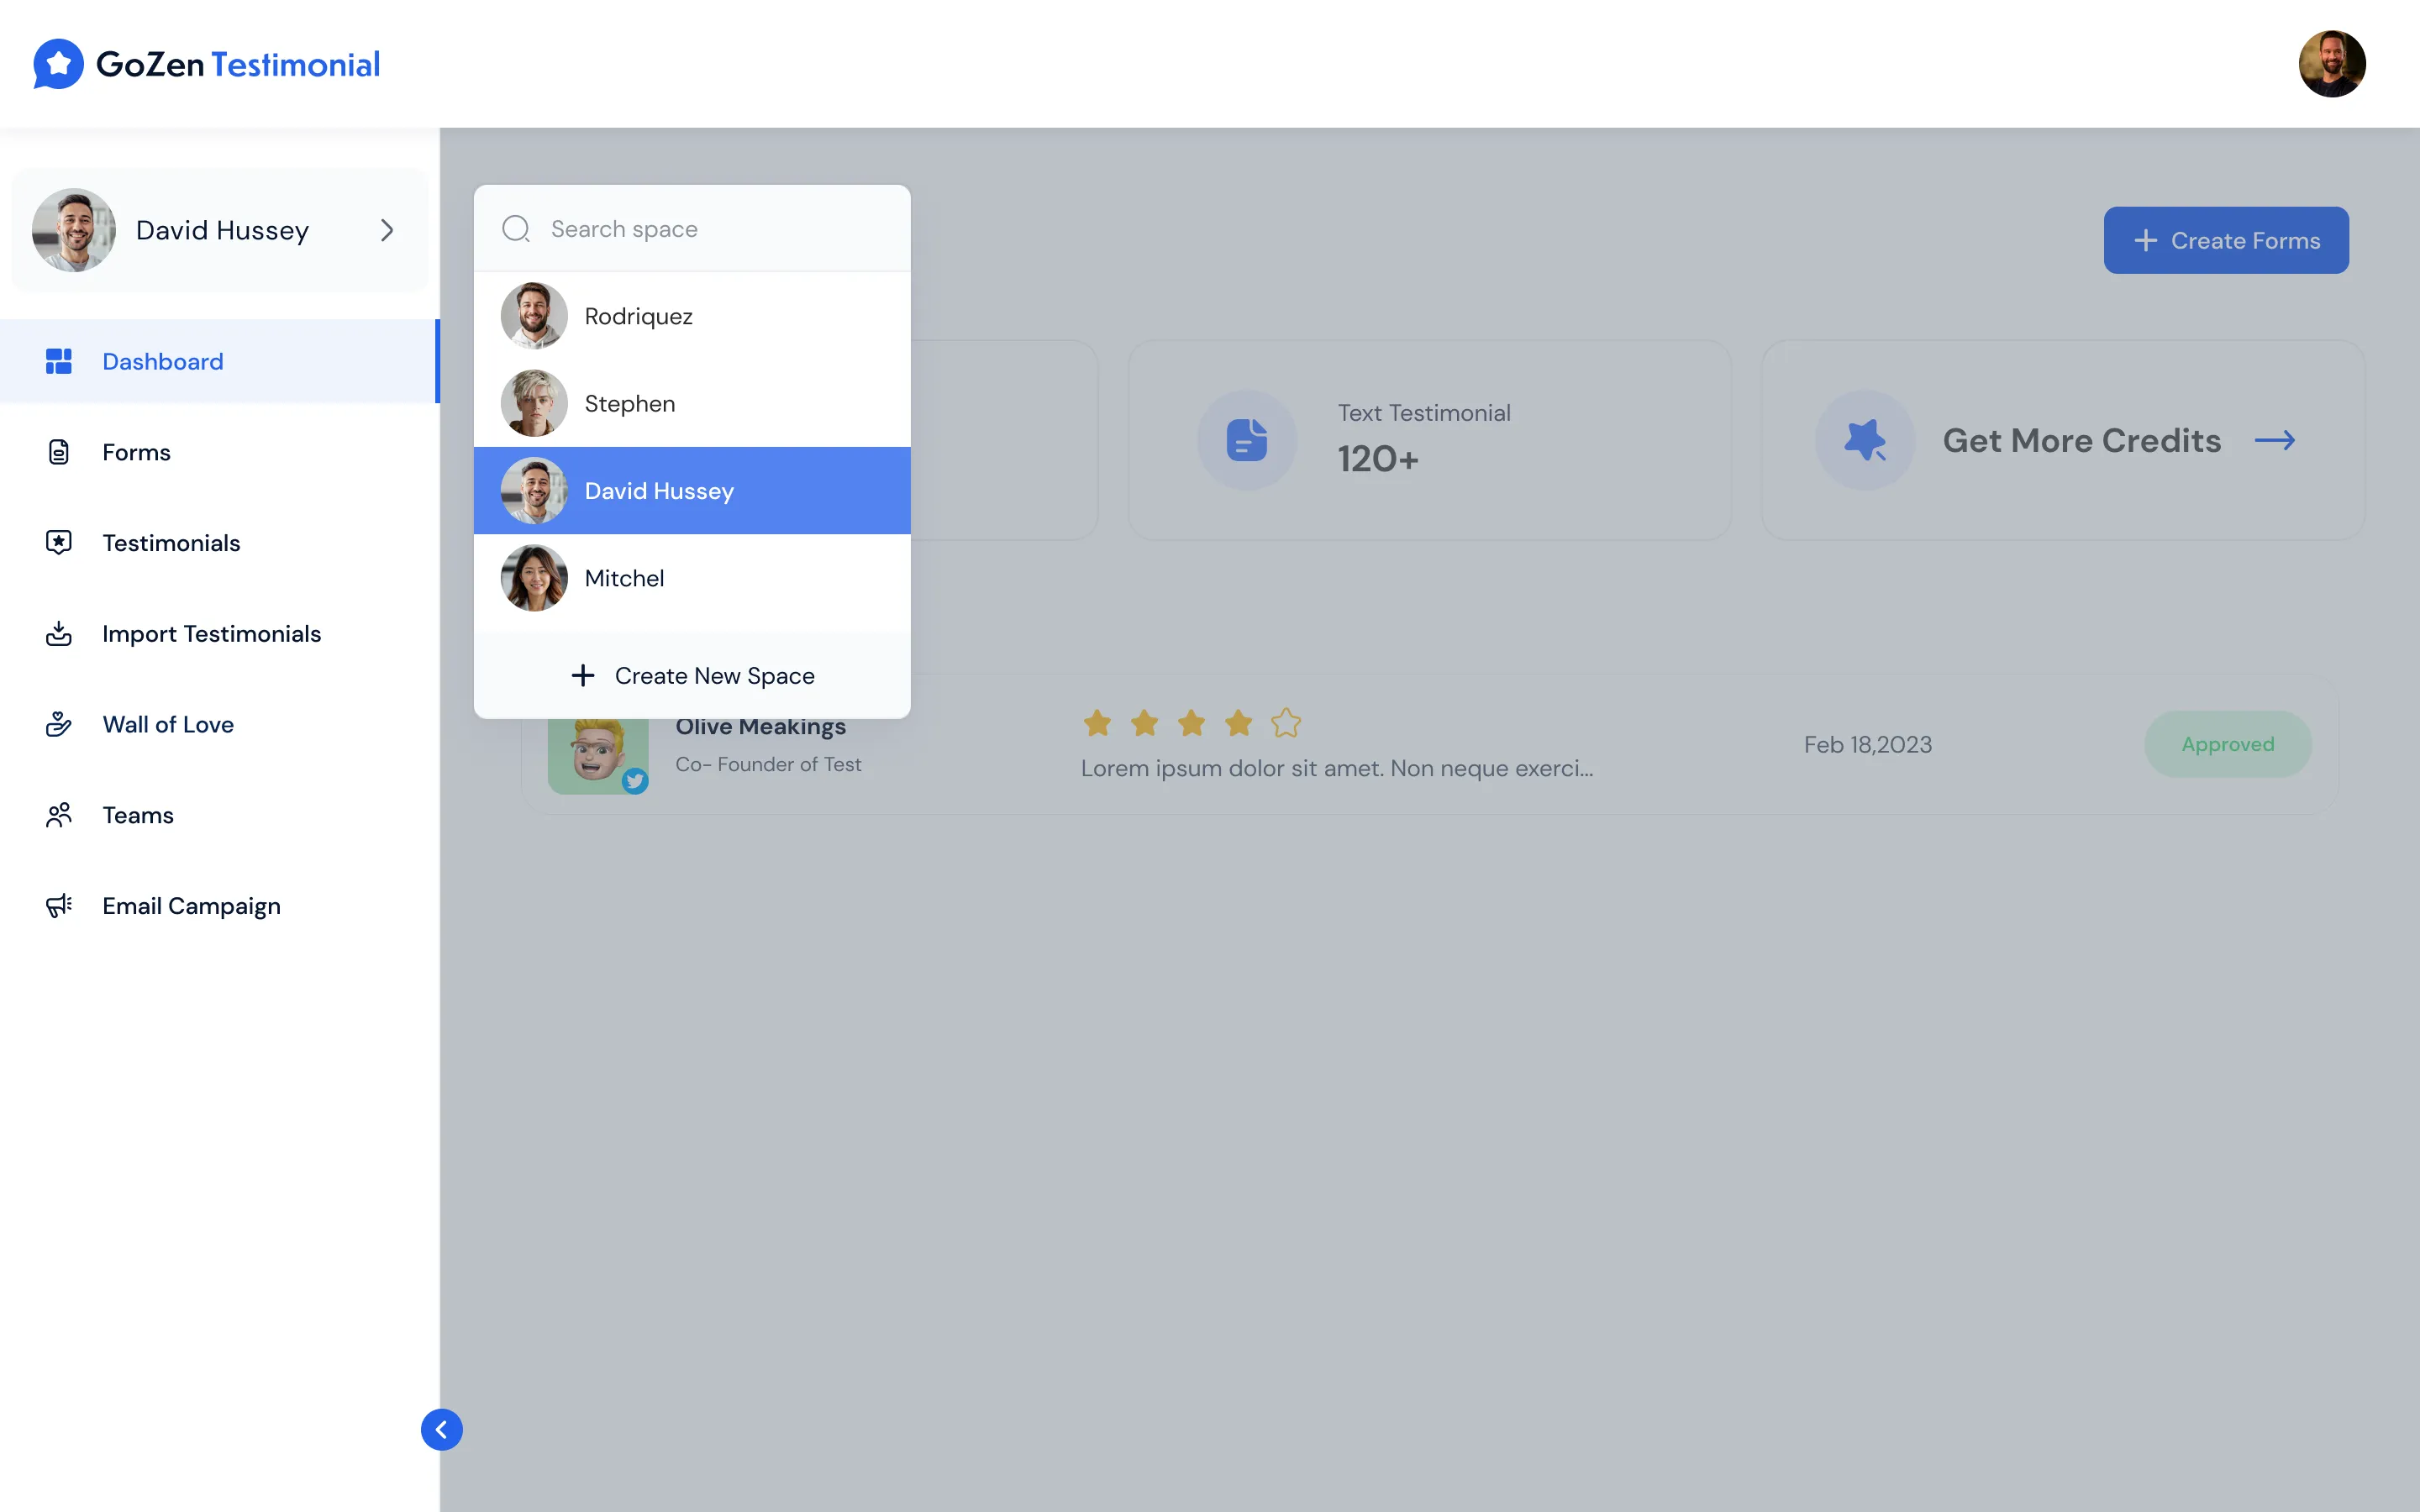Click the Approved status badge

pos(2228,744)
